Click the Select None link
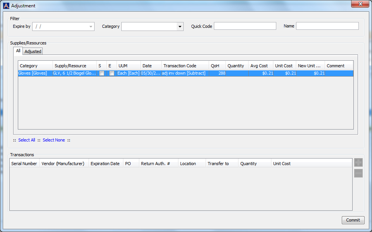Image resolution: width=372 pixels, height=232 pixels. coord(54,140)
